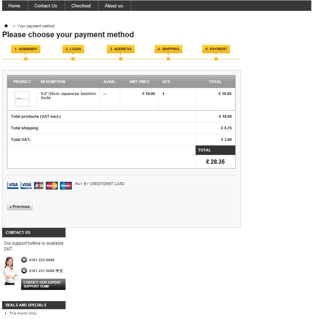This screenshot has width=312, height=319.
Task: Click Pay by Credit/Debit Card link
Action: (x=100, y=184)
